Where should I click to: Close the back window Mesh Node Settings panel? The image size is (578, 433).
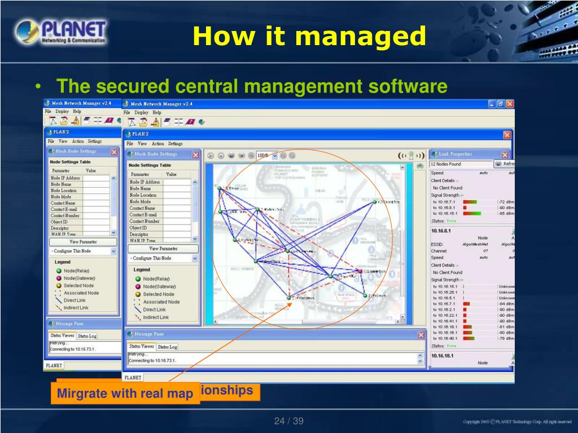point(114,152)
